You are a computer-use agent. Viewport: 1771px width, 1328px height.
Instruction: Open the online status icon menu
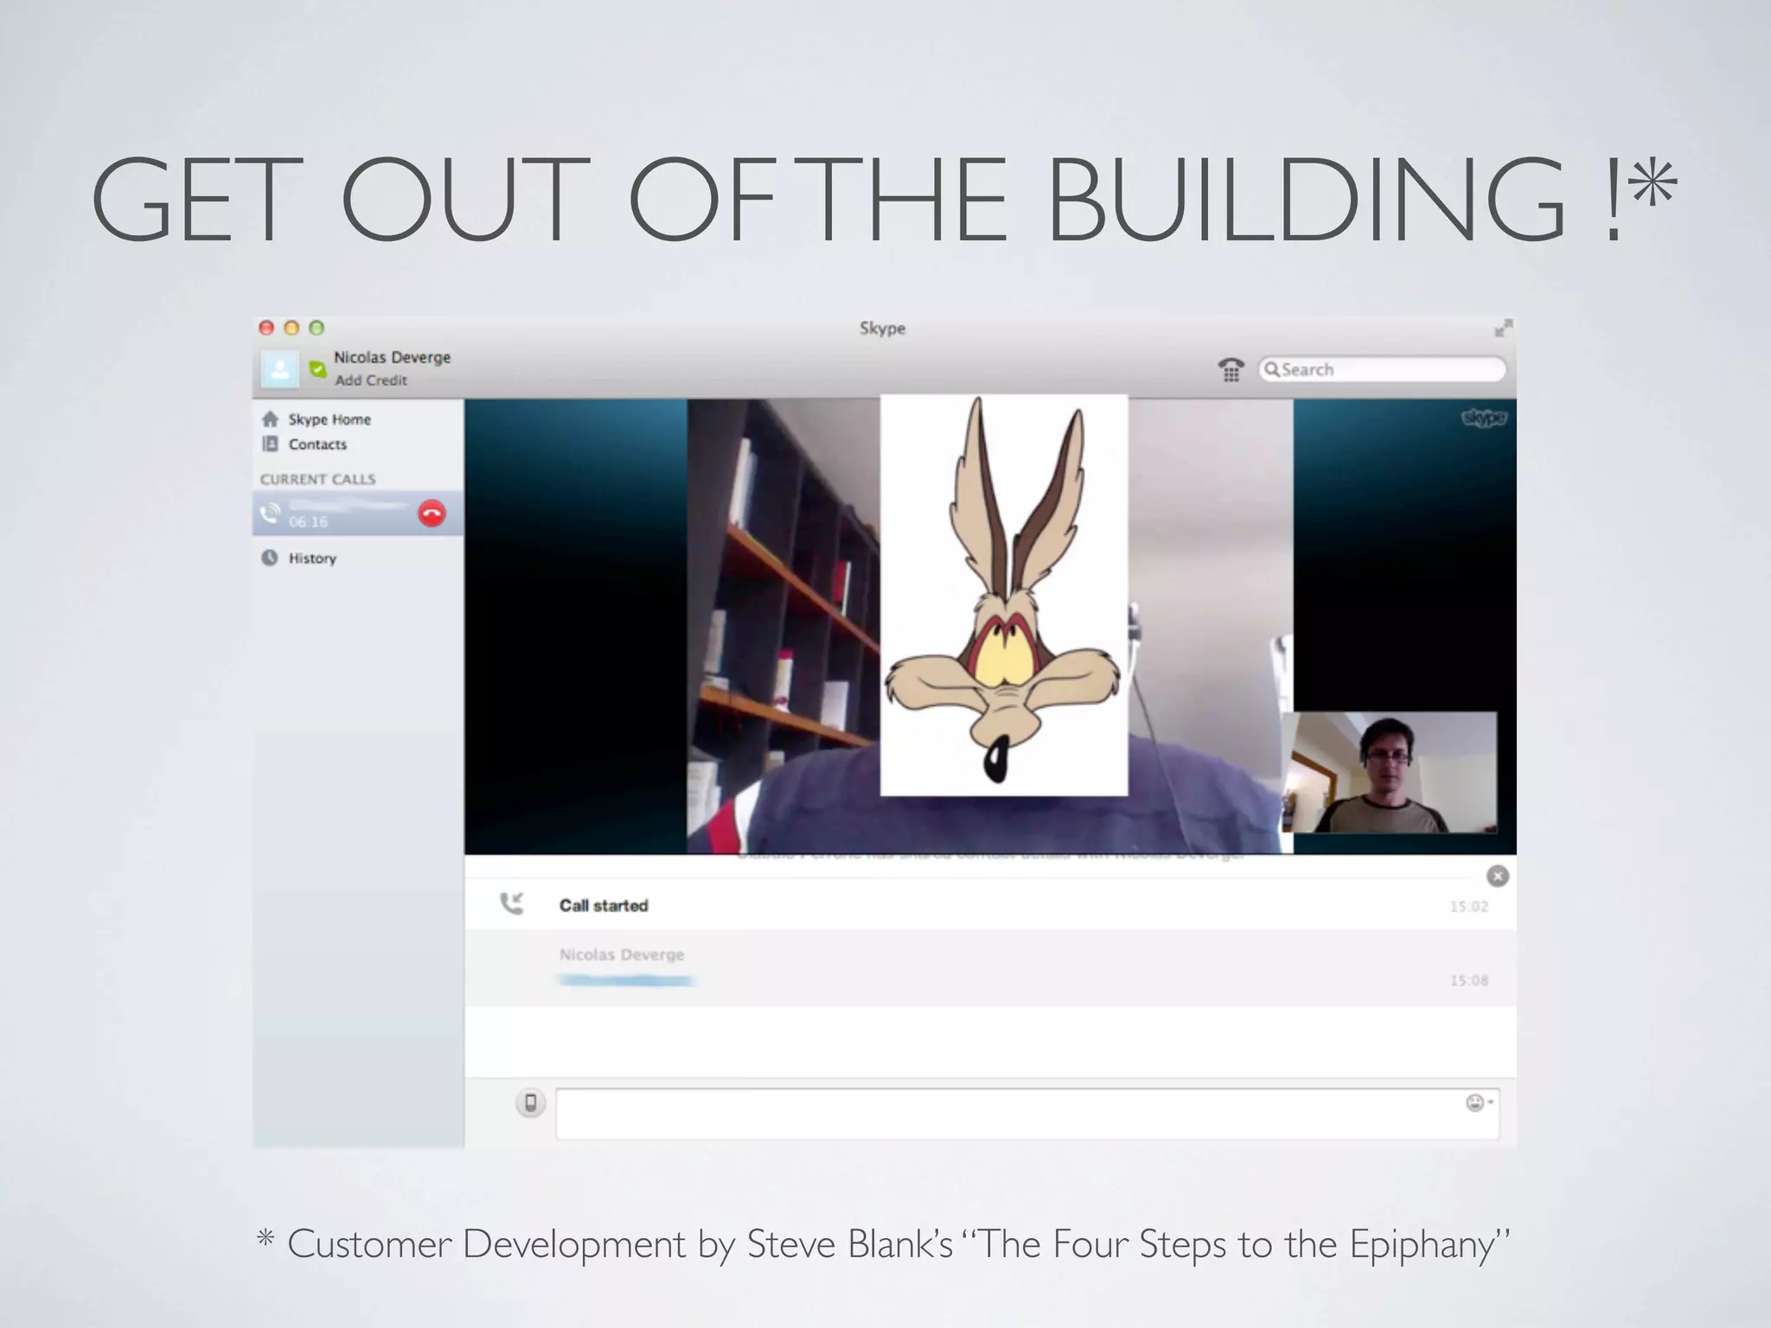coord(318,370)
